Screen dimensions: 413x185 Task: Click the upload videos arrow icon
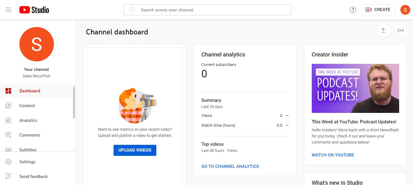tap(383, 30)
